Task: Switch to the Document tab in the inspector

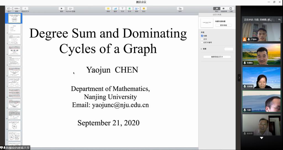Action: (231, 9)
